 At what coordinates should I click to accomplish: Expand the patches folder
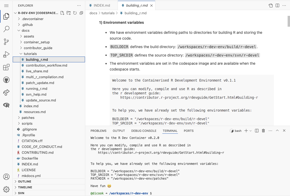pos(28,118)
